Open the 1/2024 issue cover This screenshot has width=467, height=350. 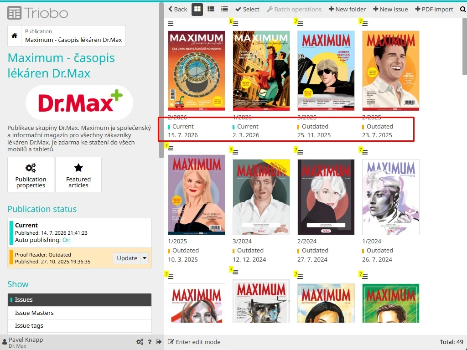click(391, 197)
